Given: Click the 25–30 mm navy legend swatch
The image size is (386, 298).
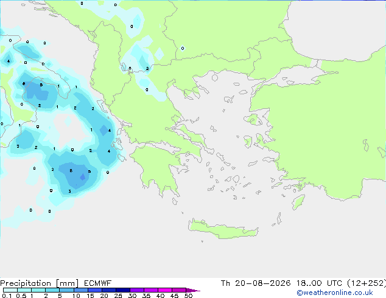Looking at the screenshot, I should coord(122,290).
